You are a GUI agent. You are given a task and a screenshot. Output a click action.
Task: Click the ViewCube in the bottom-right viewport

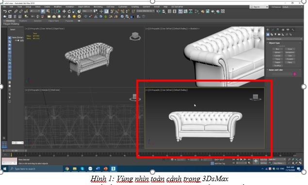[255, 97]
